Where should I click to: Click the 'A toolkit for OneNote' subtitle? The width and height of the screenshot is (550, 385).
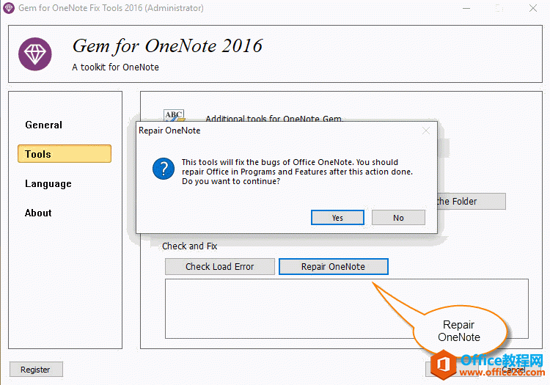point(115,67)
